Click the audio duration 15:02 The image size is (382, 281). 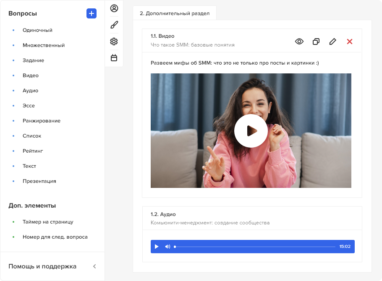[x=345, y=247]
